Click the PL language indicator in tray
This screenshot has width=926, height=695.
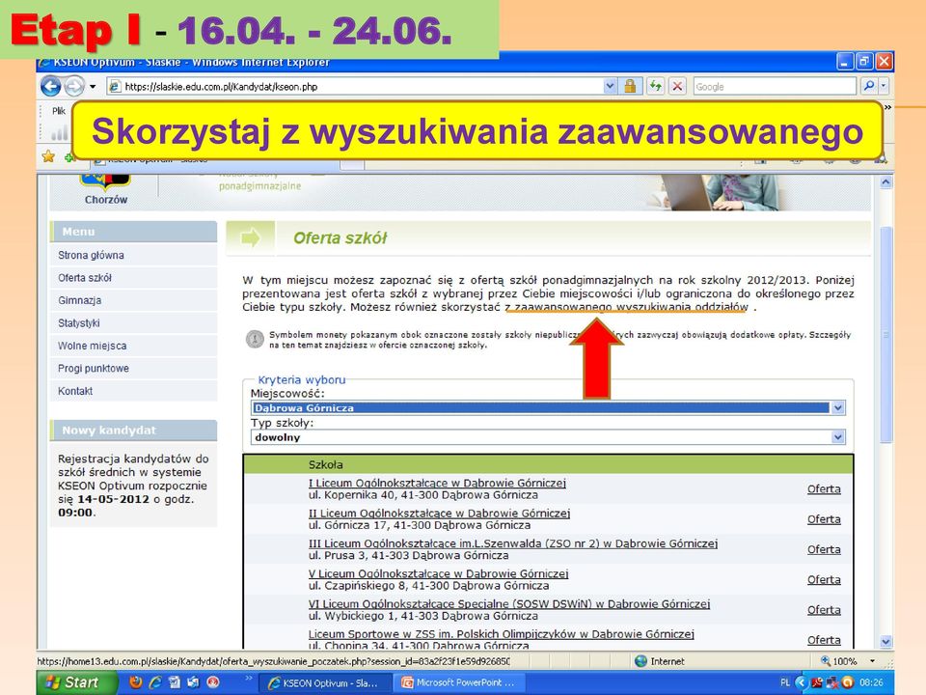(785, 682)
